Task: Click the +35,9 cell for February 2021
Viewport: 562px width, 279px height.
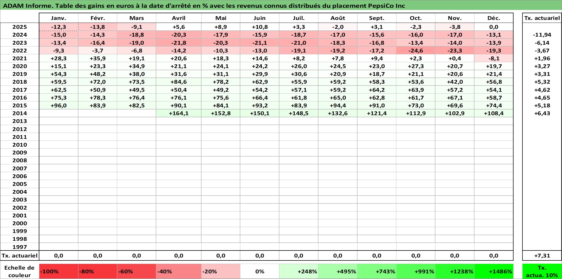Action: pos(98,58)
